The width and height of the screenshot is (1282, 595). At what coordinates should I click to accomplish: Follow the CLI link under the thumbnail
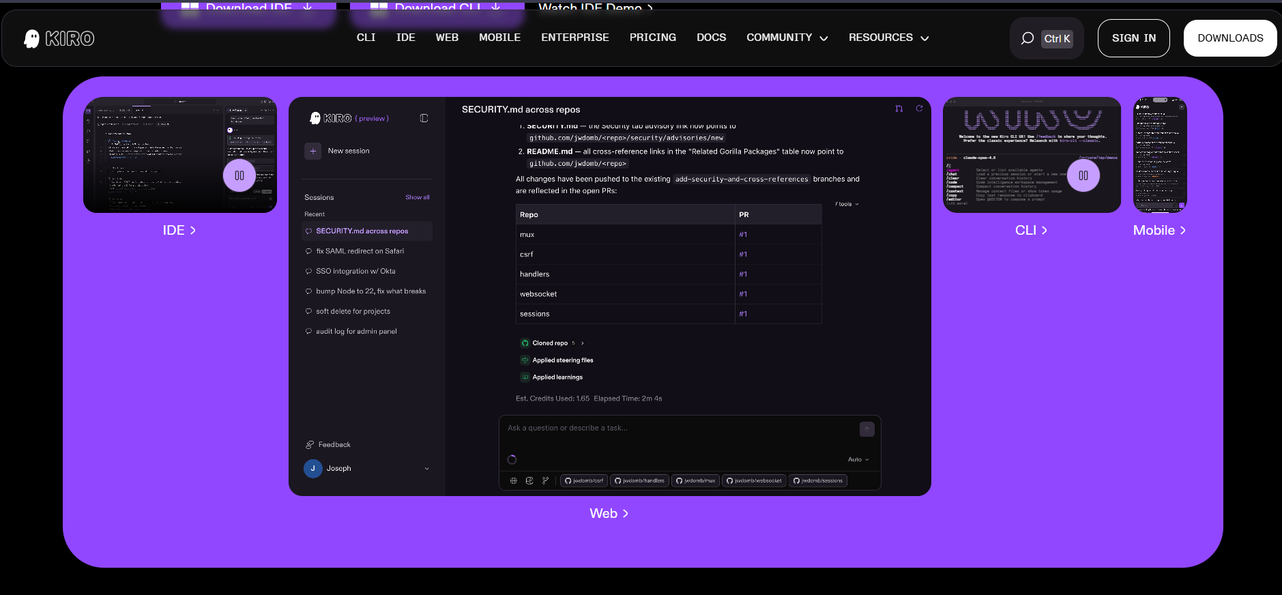pos(1032,231)
